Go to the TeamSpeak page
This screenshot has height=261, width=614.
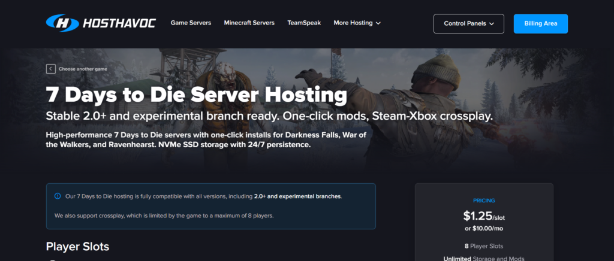point(304,23)
